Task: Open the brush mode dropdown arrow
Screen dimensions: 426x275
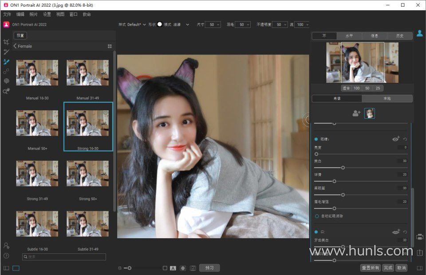Action: pos(187,25)
